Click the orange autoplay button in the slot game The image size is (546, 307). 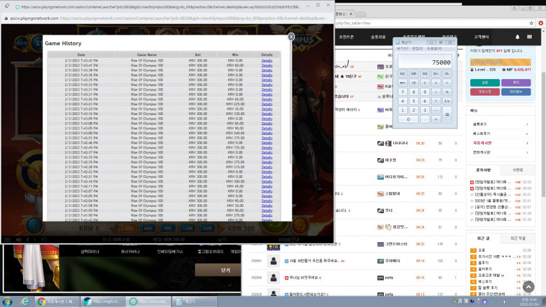pos(300,226)
